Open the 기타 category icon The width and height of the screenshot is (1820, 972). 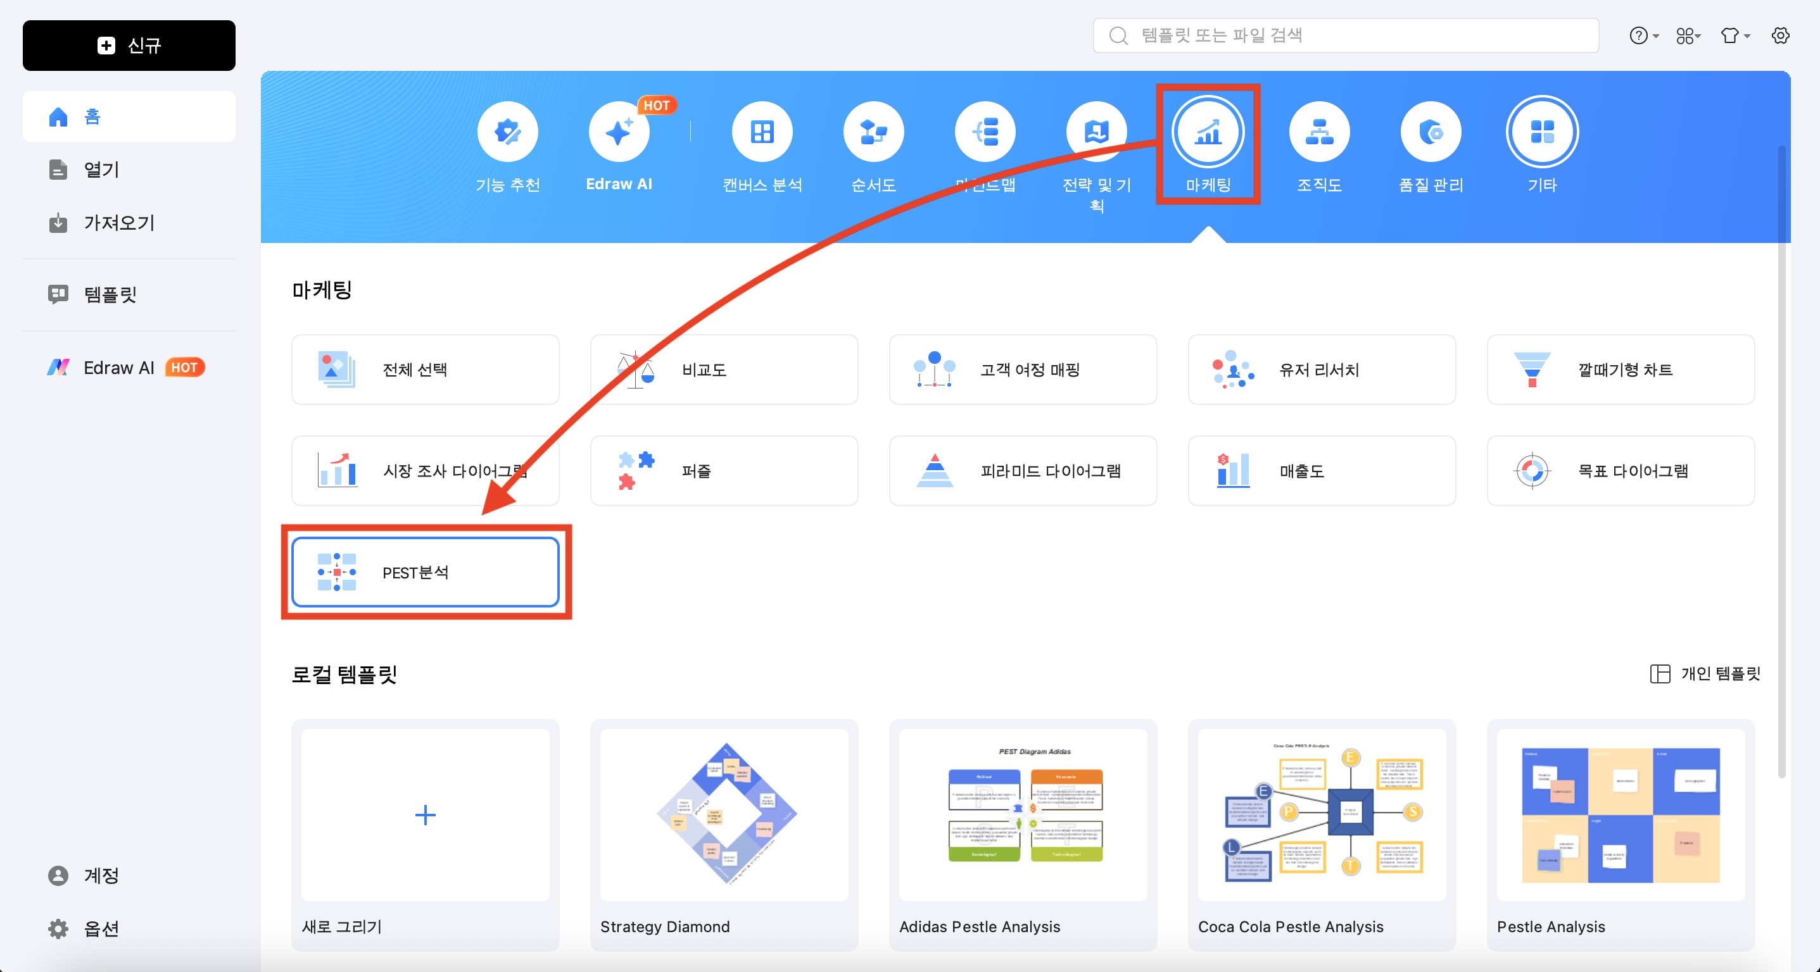pos(1541,132)
